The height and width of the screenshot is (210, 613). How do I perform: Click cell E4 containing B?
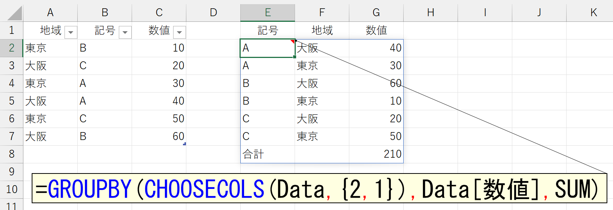tap(268, 84)
